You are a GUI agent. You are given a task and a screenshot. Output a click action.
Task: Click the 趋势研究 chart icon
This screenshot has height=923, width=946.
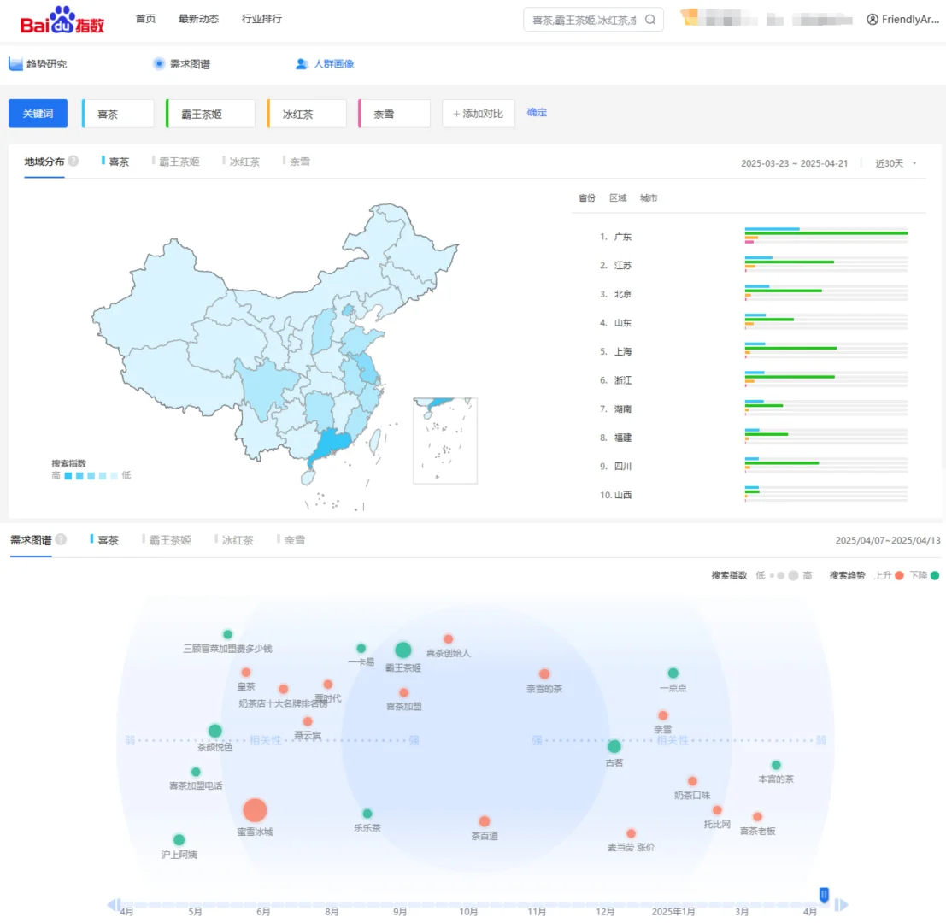point(15,64)
